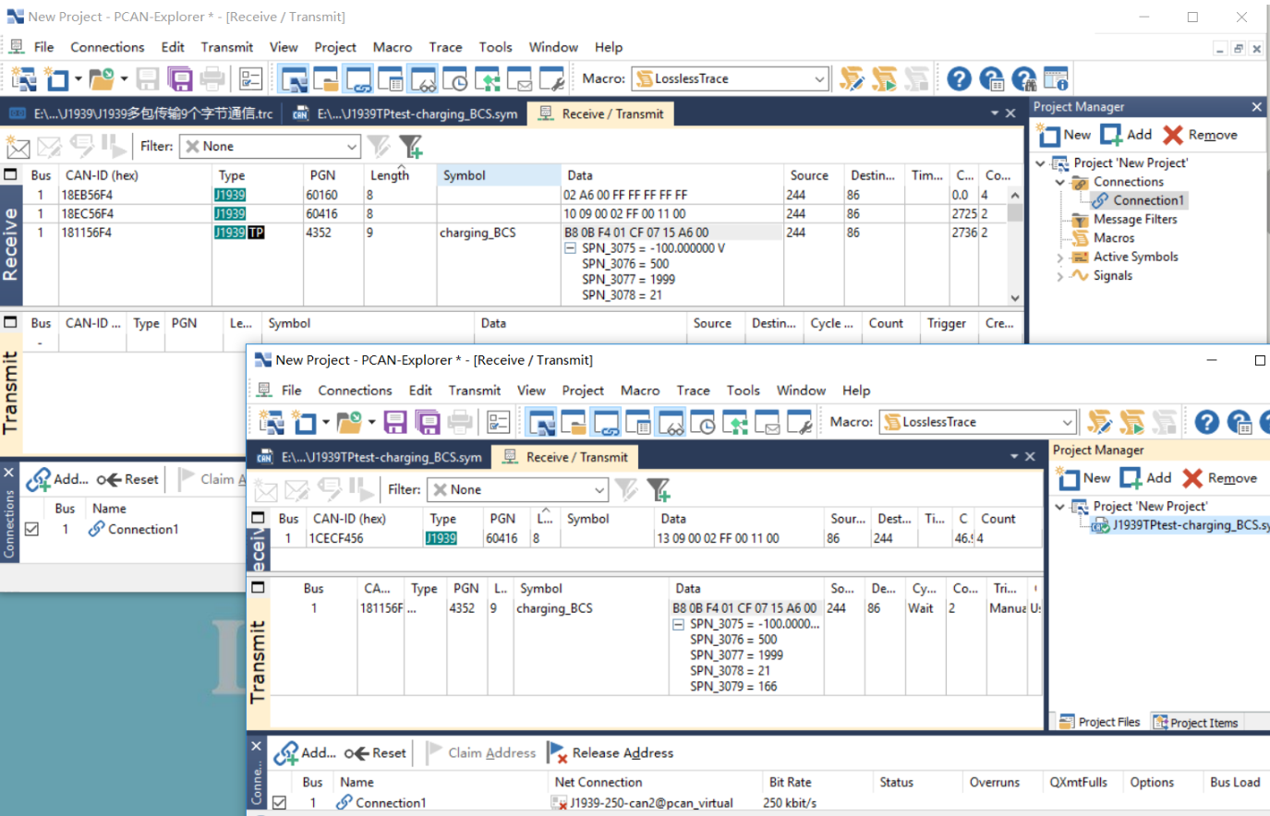Click Add Filter funnel in front window
1270x816 pixels.
658,489
